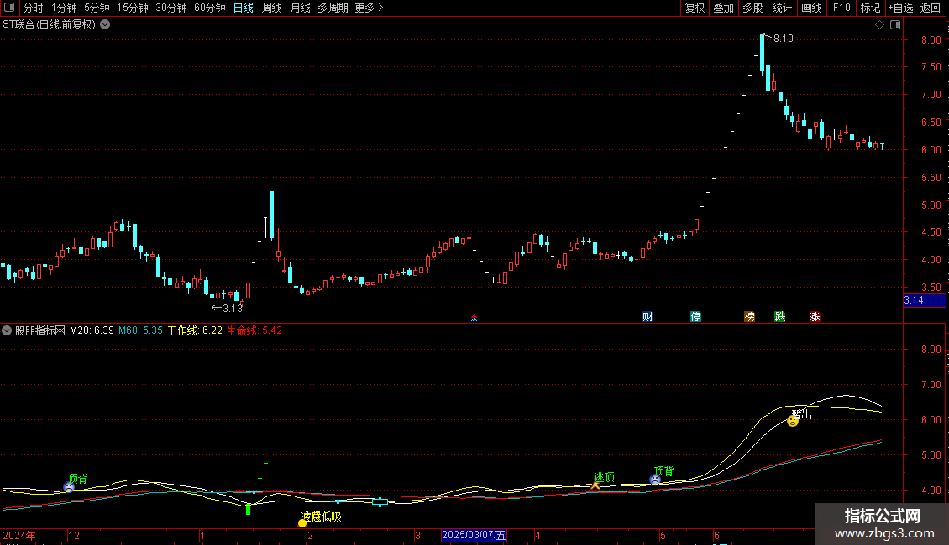Click the 工作线: 6.22 value
This screenshot has width=949, height=545.
click(x=195, y=330)
